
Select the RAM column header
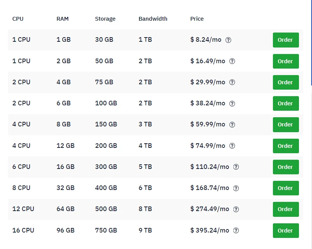click(x=62, y=18)
